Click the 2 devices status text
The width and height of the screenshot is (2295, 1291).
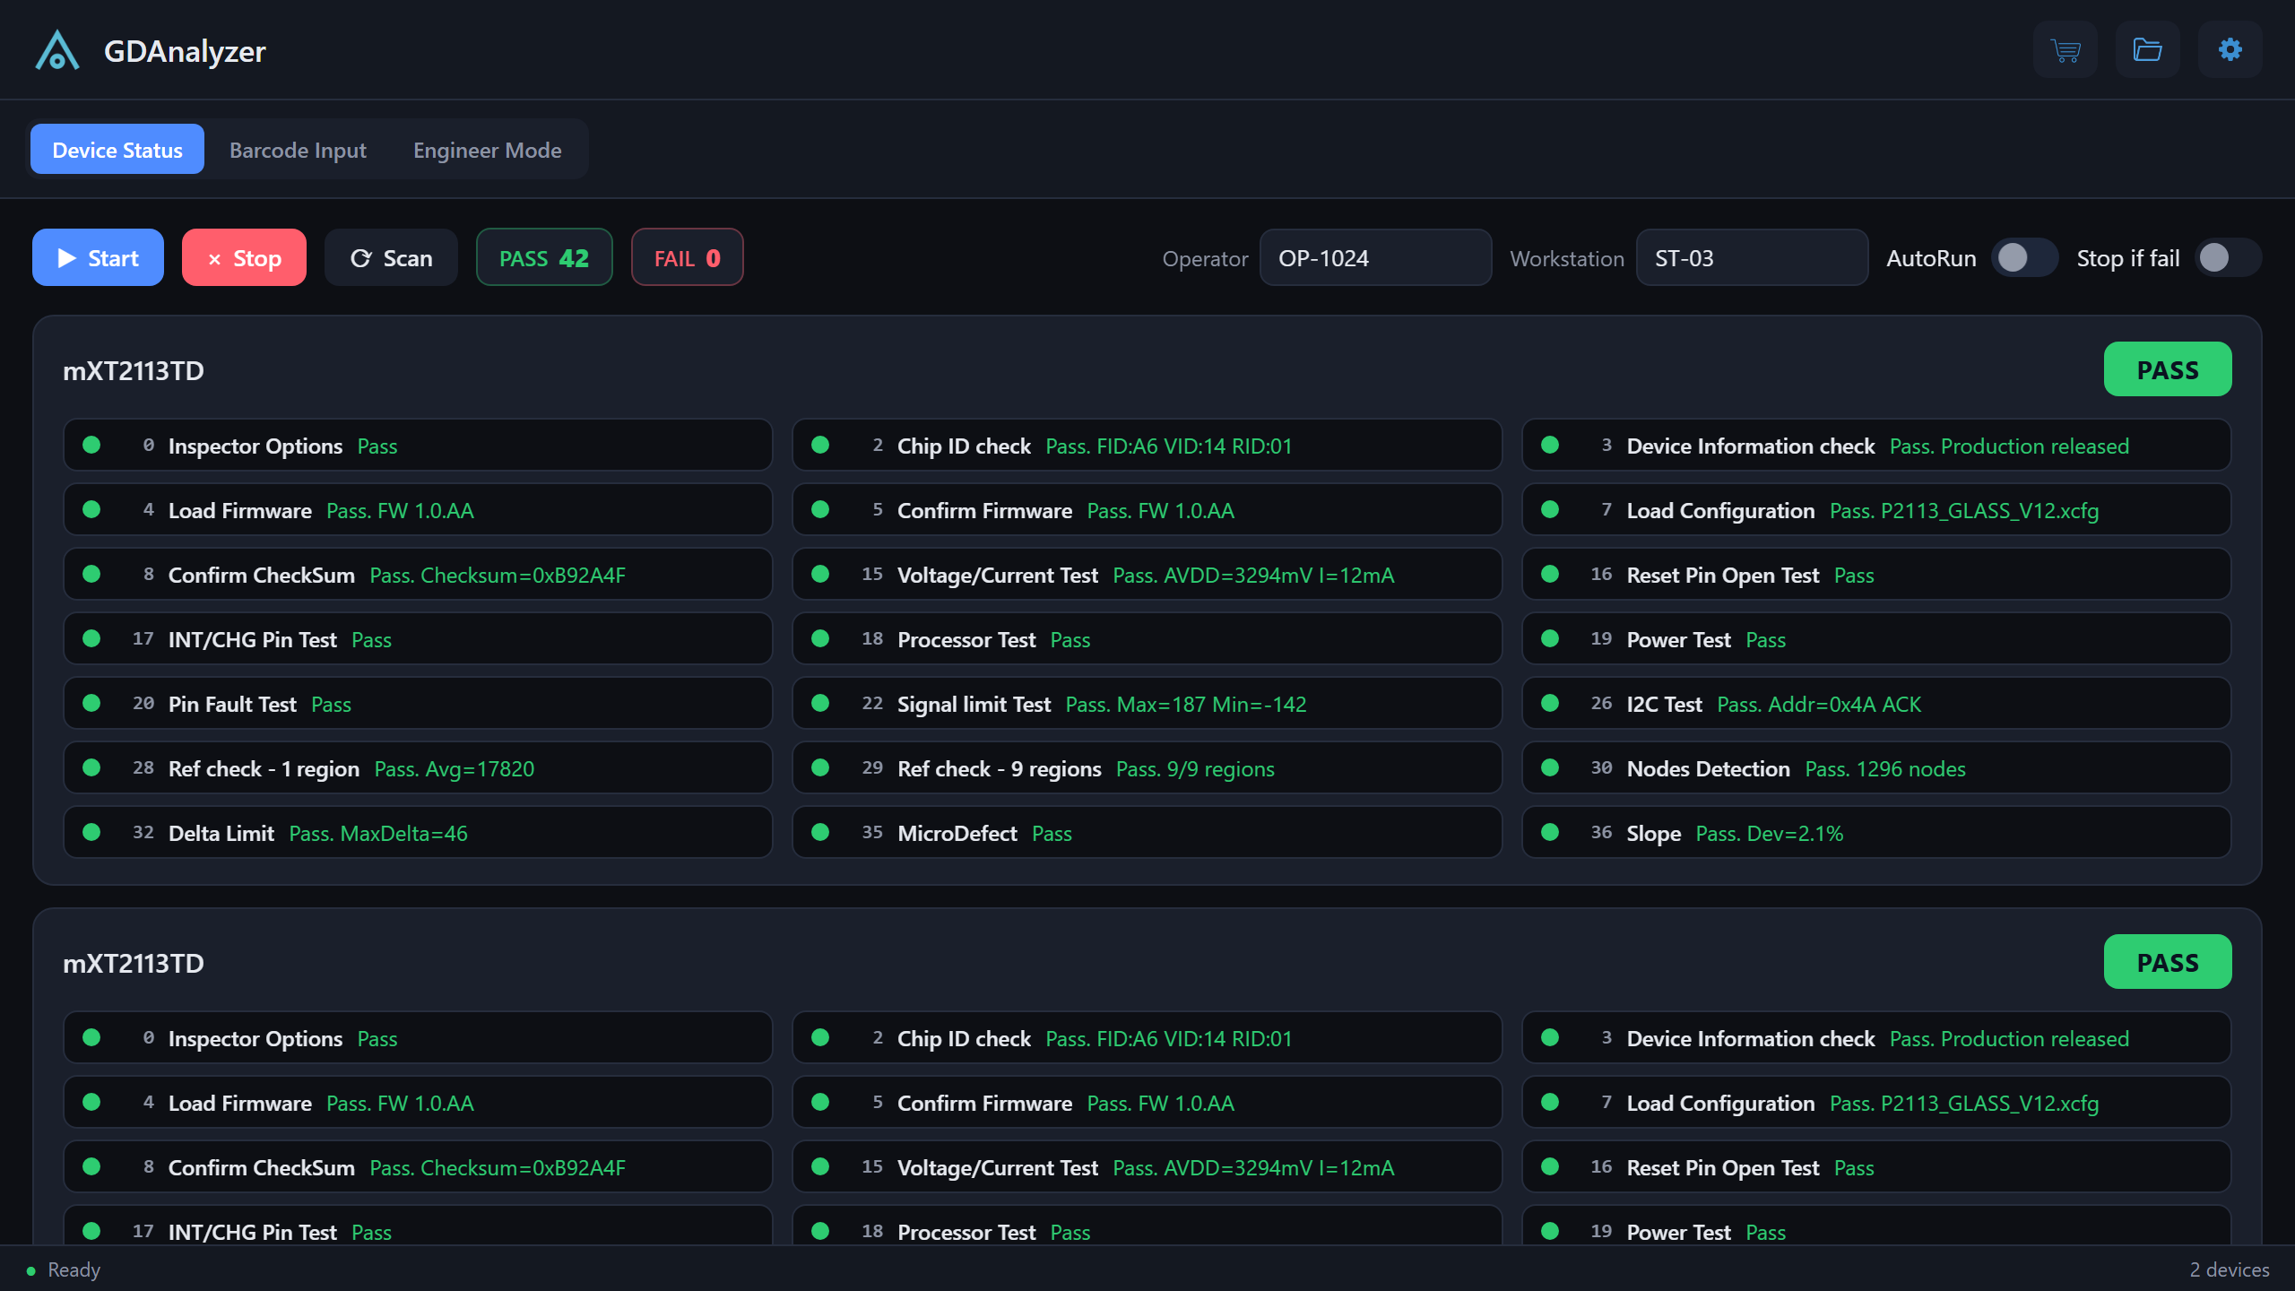[x=2230, y=1269]
